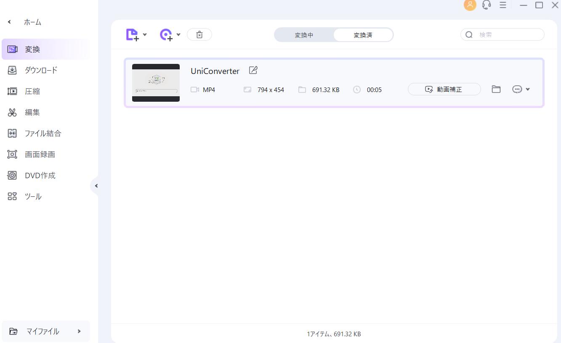Click the ファイル結合 merge icon
Screen dimensions: 561x343
[x=12, y=133]
